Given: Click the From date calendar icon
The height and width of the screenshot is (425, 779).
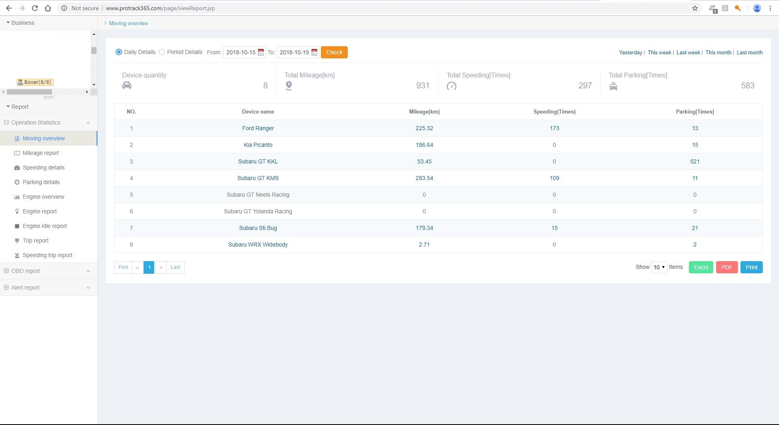Looking at the screenshot, I should point(261,52).
